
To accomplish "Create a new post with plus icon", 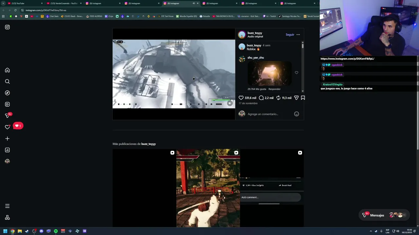I will pos(7,139).
